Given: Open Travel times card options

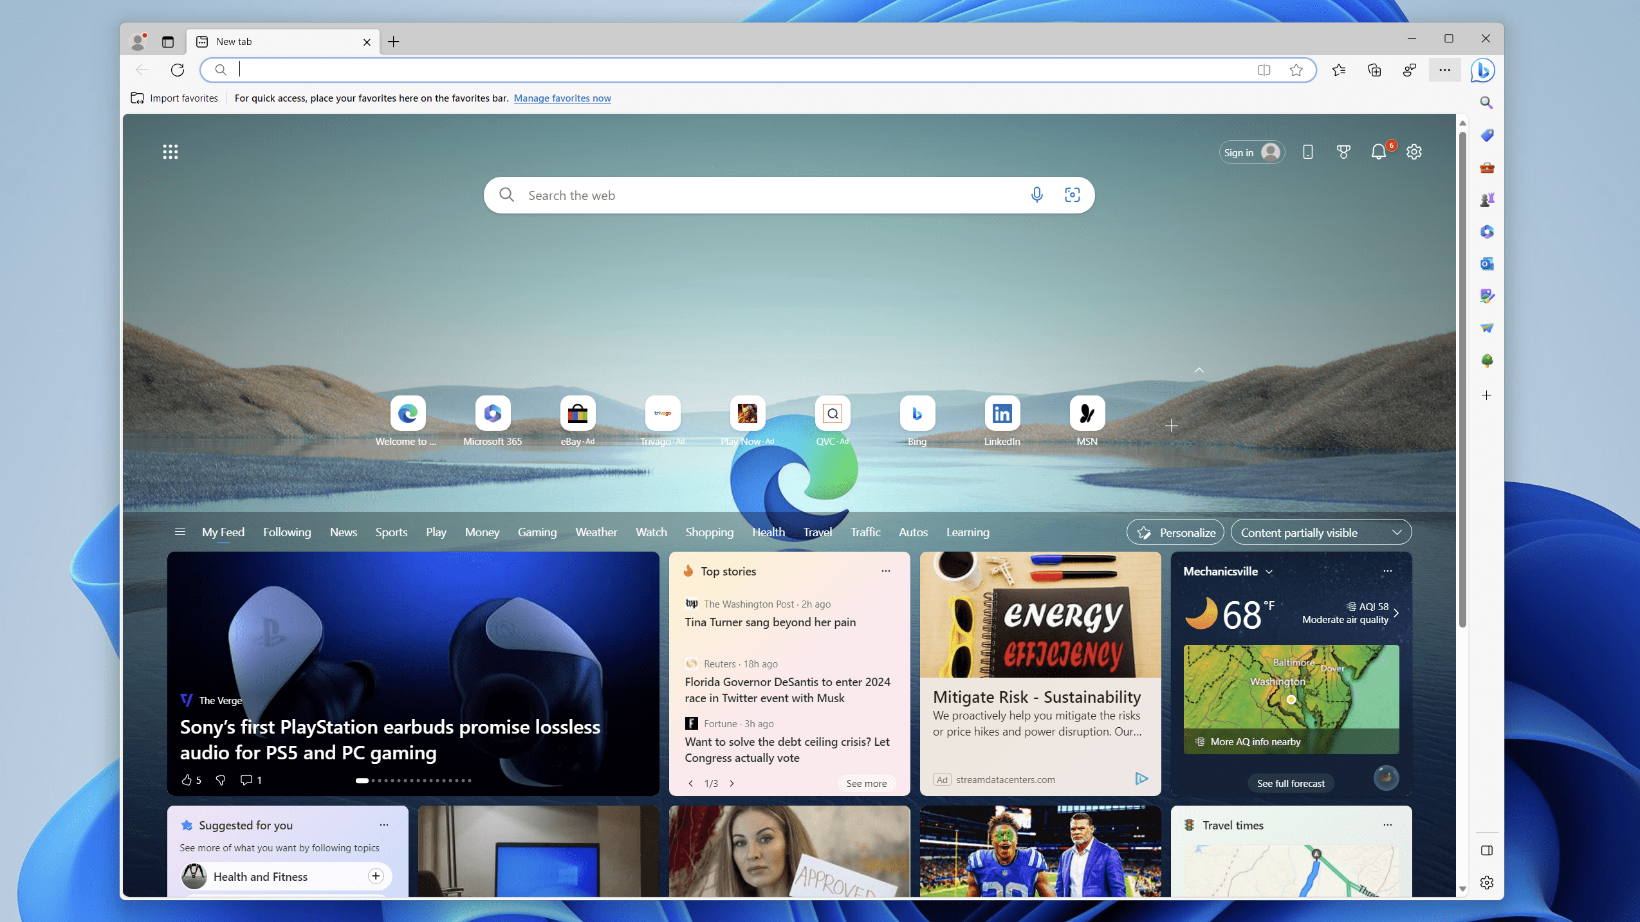Looking at the screenshot, I should point(1387,824).
